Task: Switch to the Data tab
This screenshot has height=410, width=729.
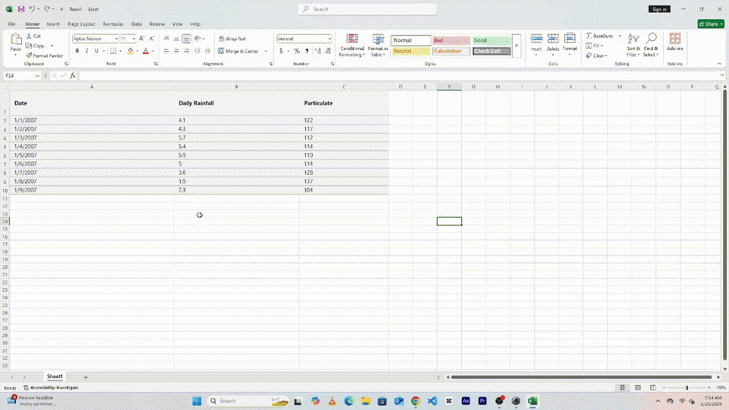Action: [x=136, y=24]
